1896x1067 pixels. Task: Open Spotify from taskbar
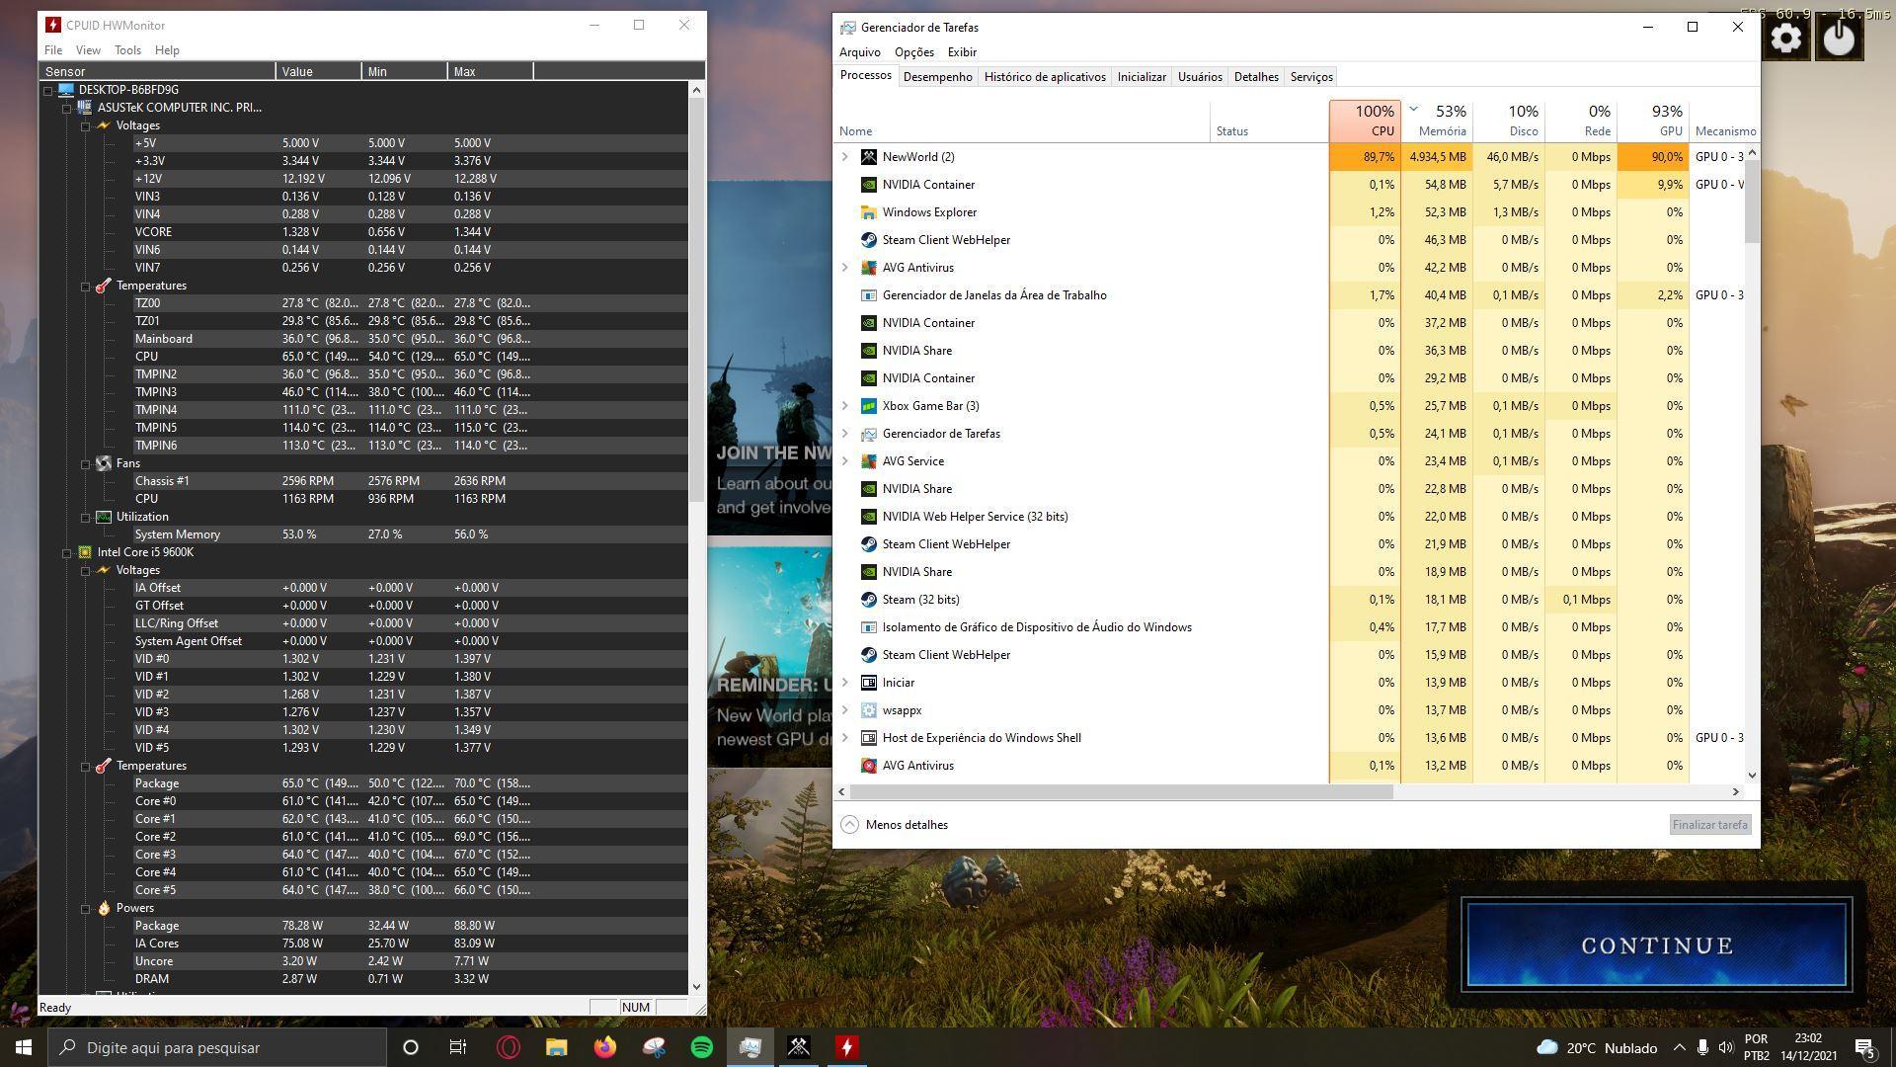pyautogui.click(x=702, y=1047)
